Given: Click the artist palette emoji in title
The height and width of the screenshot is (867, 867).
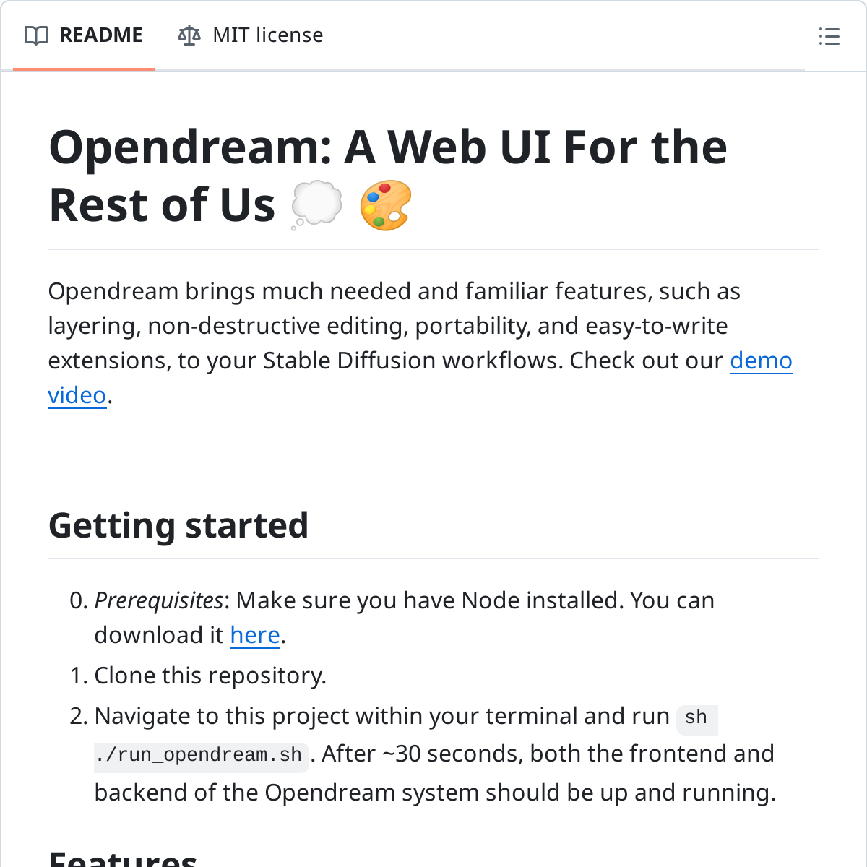Looking at the screenshot, I should coord(386,205).
